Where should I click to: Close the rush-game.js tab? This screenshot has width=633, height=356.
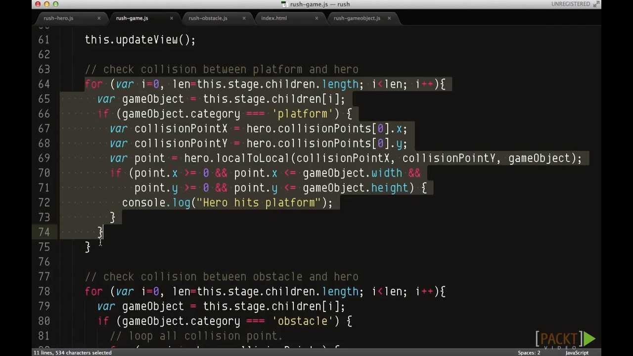point(172,18)
